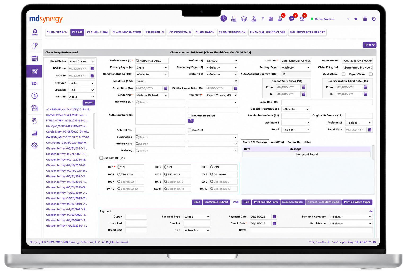This screenshot has height=271, width=407.
Task: Open the Claim Status dropdown
Action: (x=81, y=61)
